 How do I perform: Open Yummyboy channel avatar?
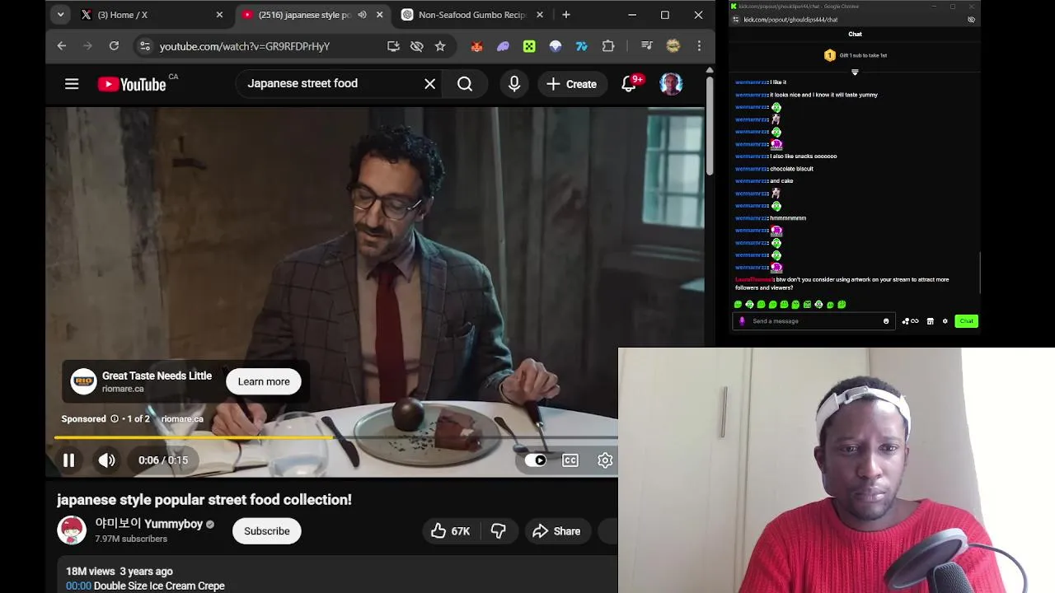72,530
